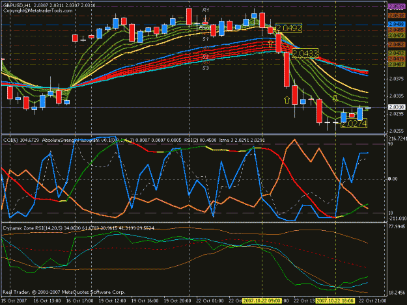The image size is (407, 305).
Task: Click the orange 2.0419 price tag
Action: pyautogui.click(x=397, y=59)
